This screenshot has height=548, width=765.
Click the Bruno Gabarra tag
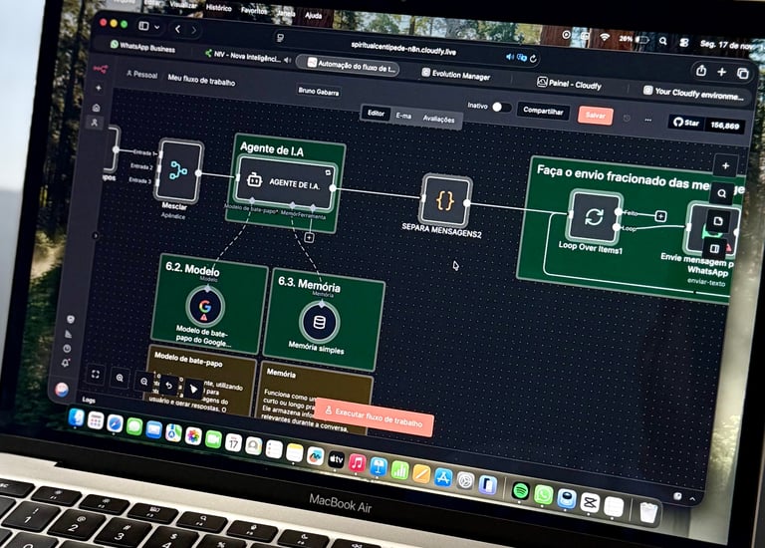pyautogui.click(x=318, y=92)
